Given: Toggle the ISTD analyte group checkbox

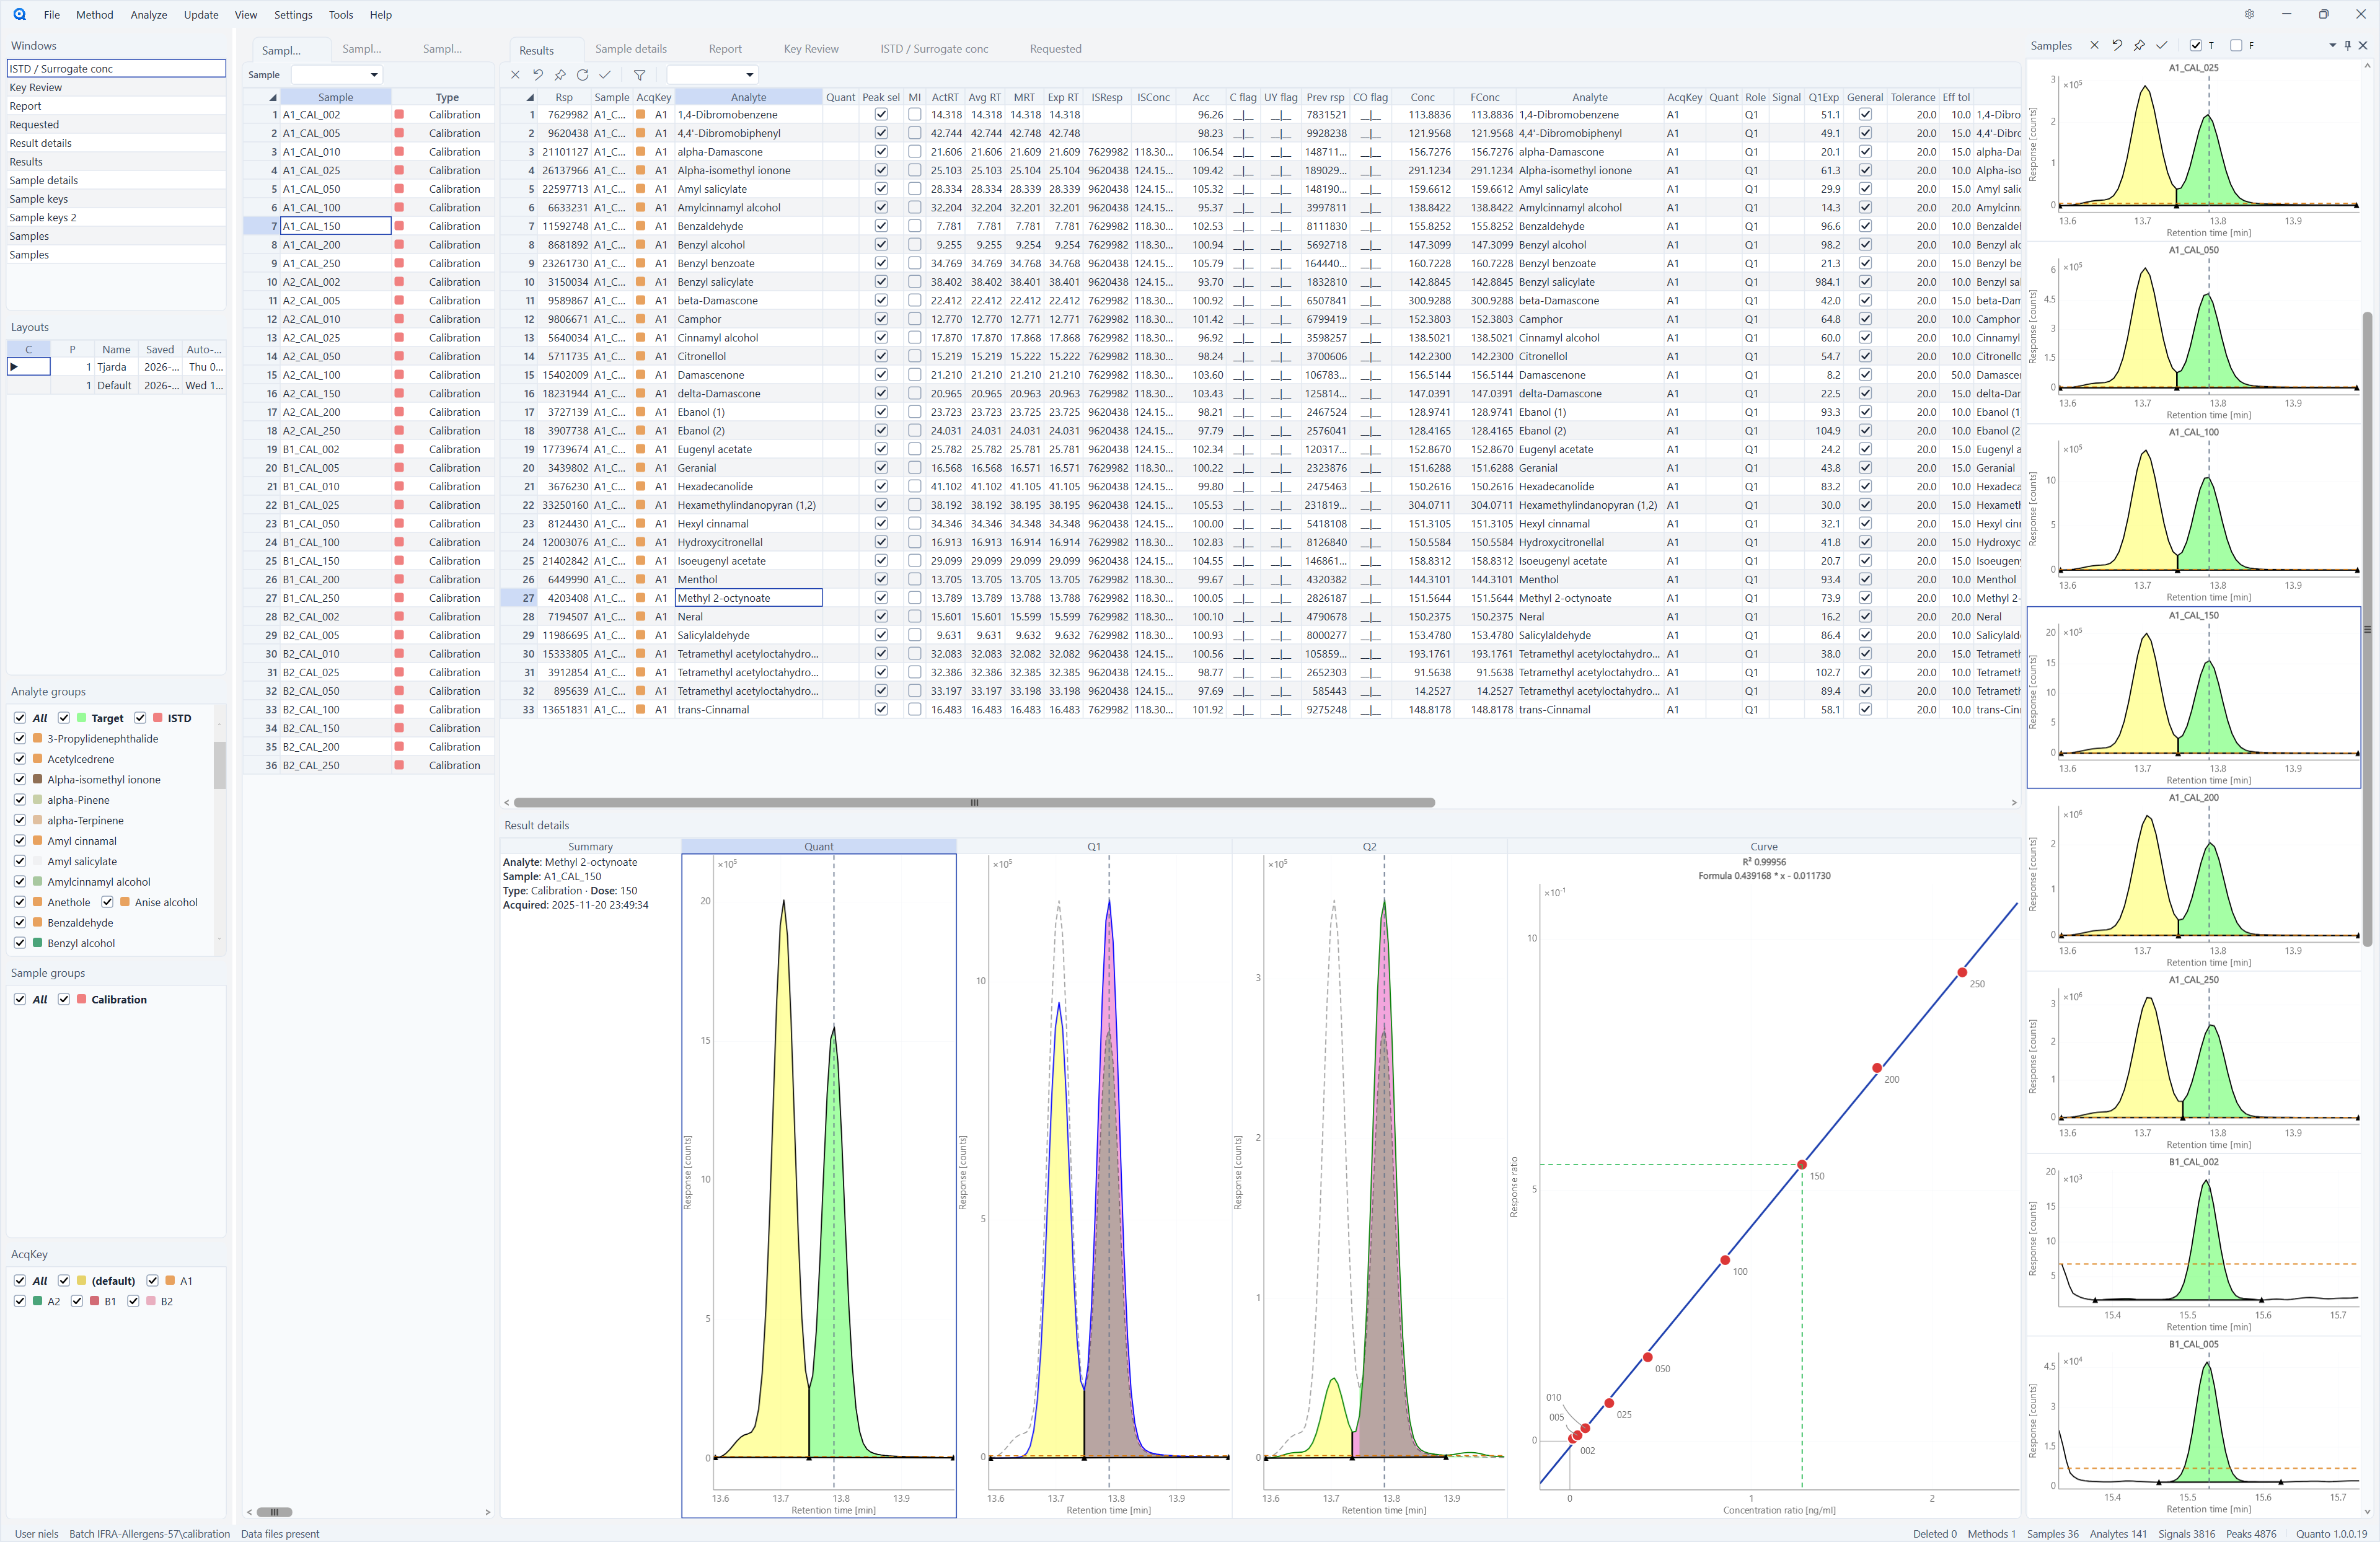Looking at the screenshot, I should click(x=140, y=718).
